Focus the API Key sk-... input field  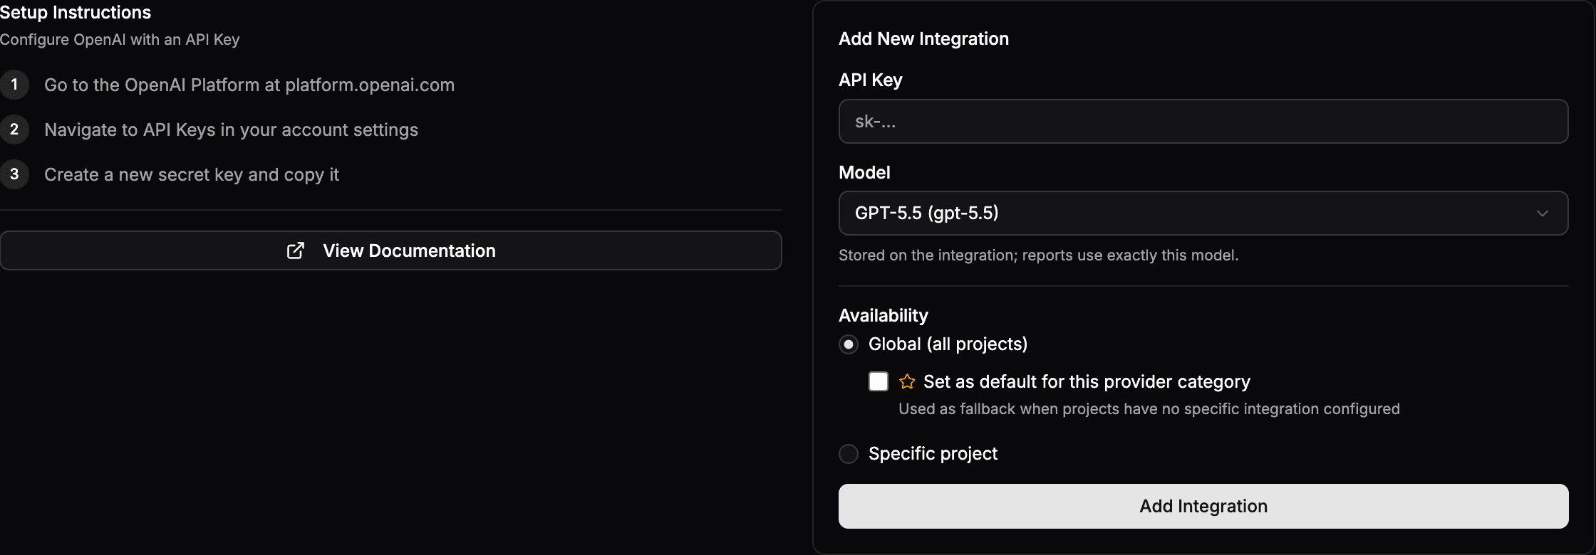(x=1203, y=122)
